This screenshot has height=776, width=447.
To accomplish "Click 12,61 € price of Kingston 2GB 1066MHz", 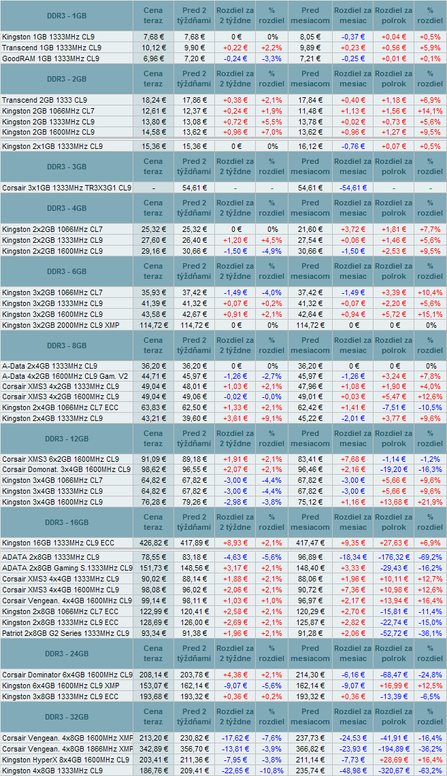I will 154,110.
